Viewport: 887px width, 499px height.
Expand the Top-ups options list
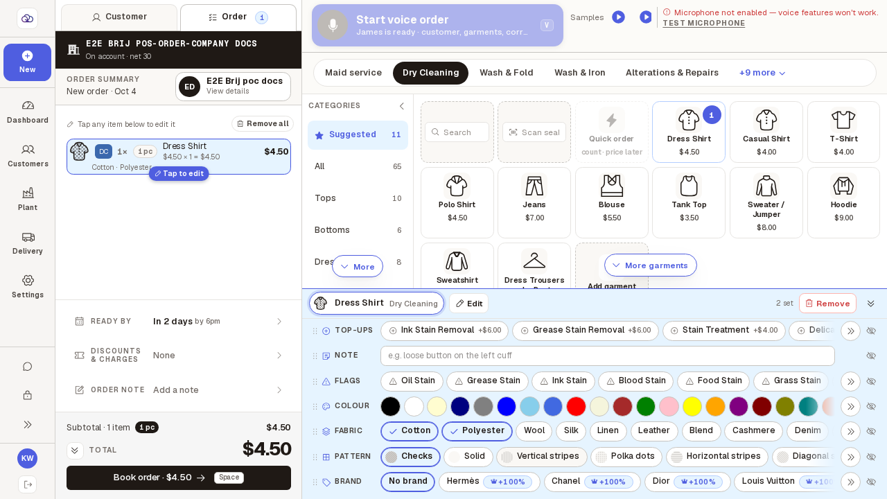(850, 331)
